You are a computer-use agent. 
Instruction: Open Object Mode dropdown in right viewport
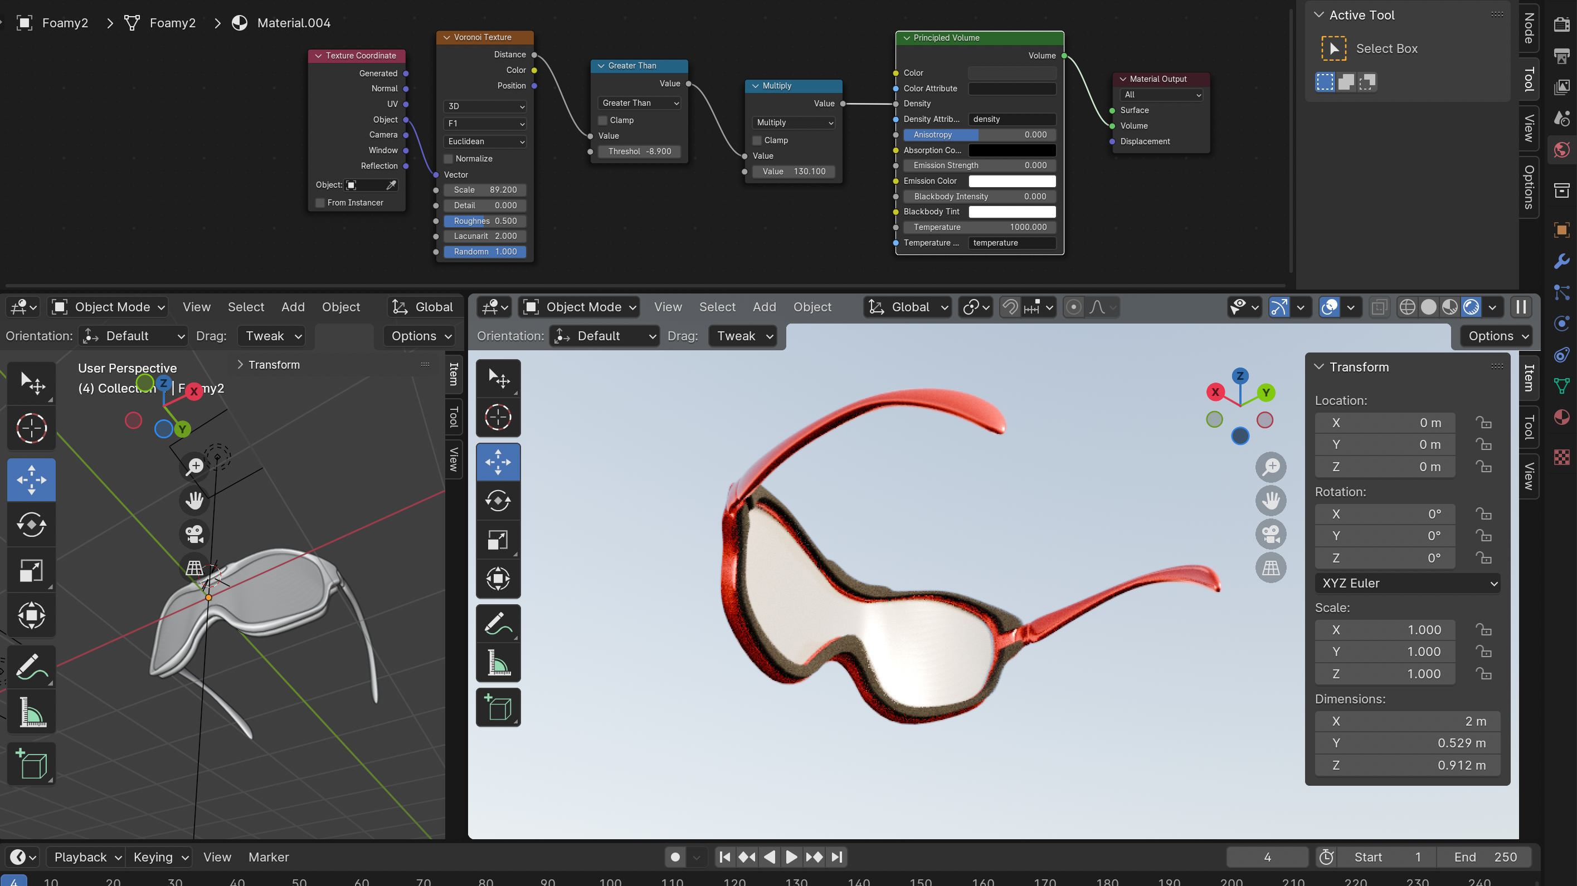[x=579, y=307]
